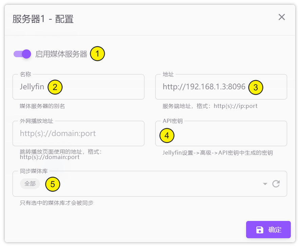Toggle the 启用媒体服务器 switch off

tap(23, 54)
